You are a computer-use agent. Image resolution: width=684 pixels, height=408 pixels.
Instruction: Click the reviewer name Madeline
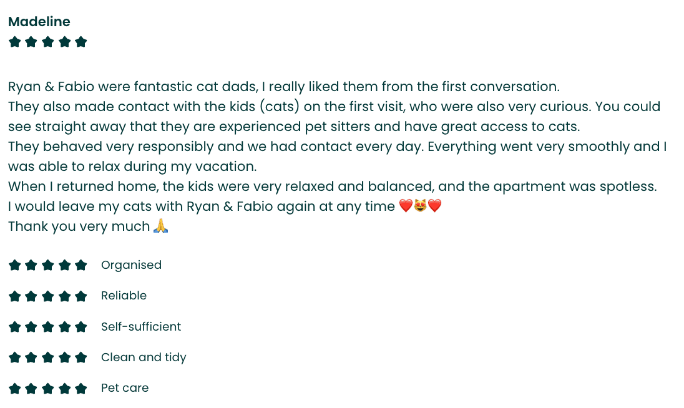(39, 21)
